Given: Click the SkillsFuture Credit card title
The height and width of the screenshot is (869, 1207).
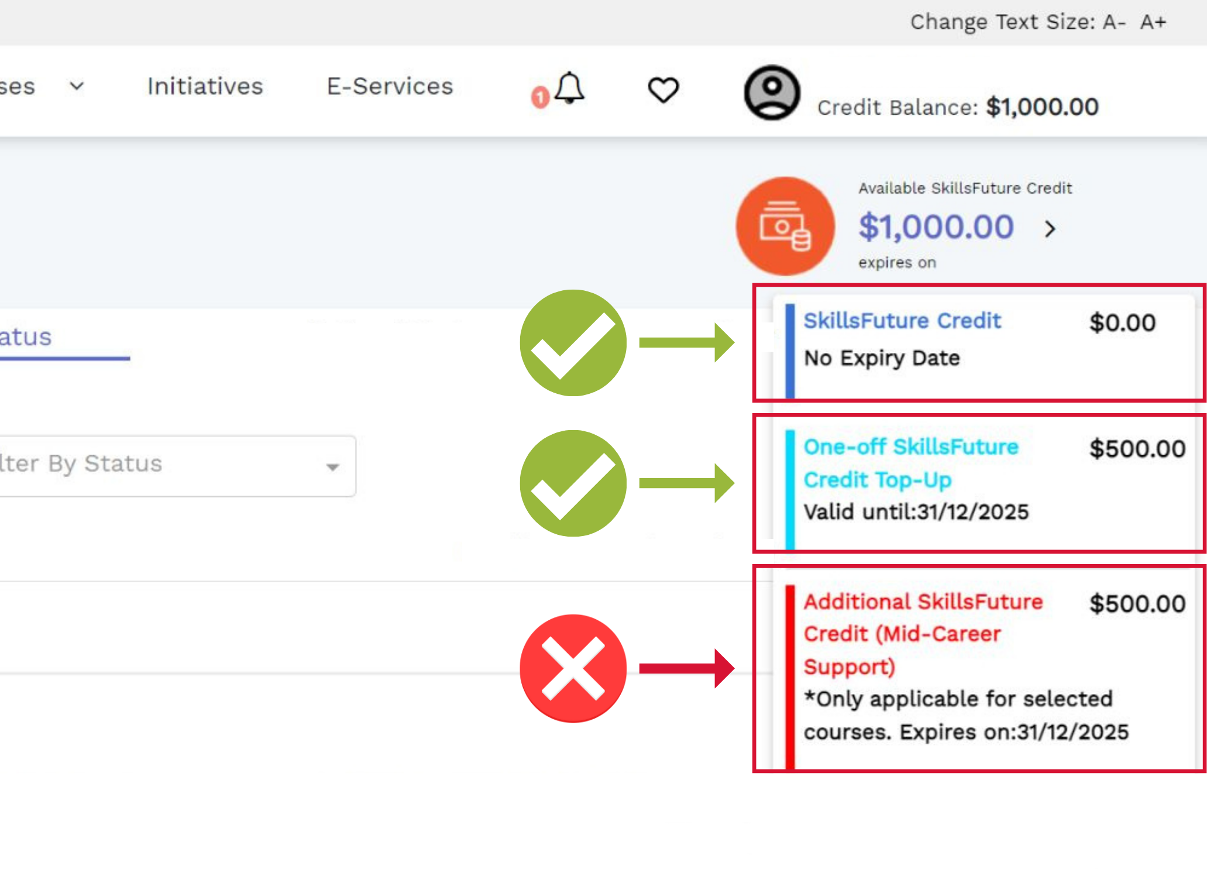Looking at the screenshot, I should click(902, 321).
